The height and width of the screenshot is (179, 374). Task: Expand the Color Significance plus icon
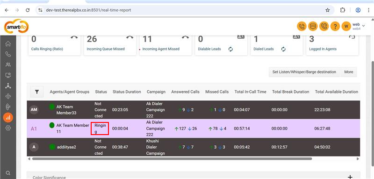point(350,177)
